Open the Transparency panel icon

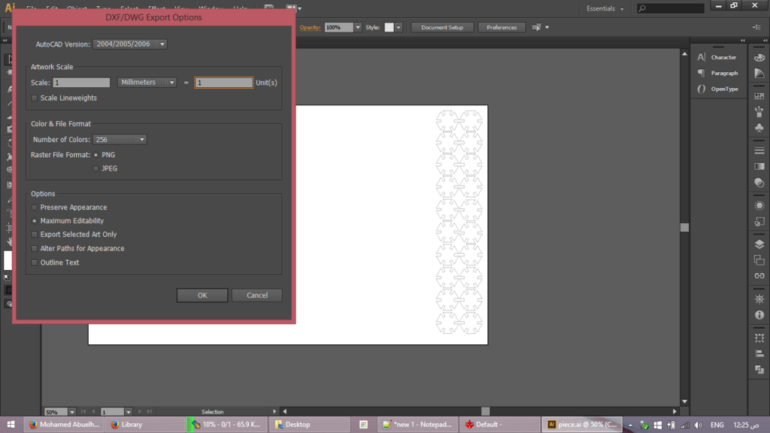coord(759,183)
